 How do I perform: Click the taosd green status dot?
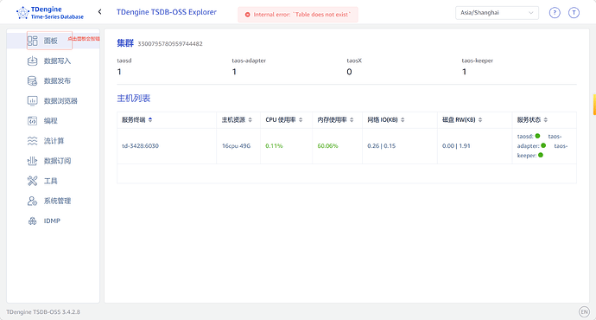[537, 136]
